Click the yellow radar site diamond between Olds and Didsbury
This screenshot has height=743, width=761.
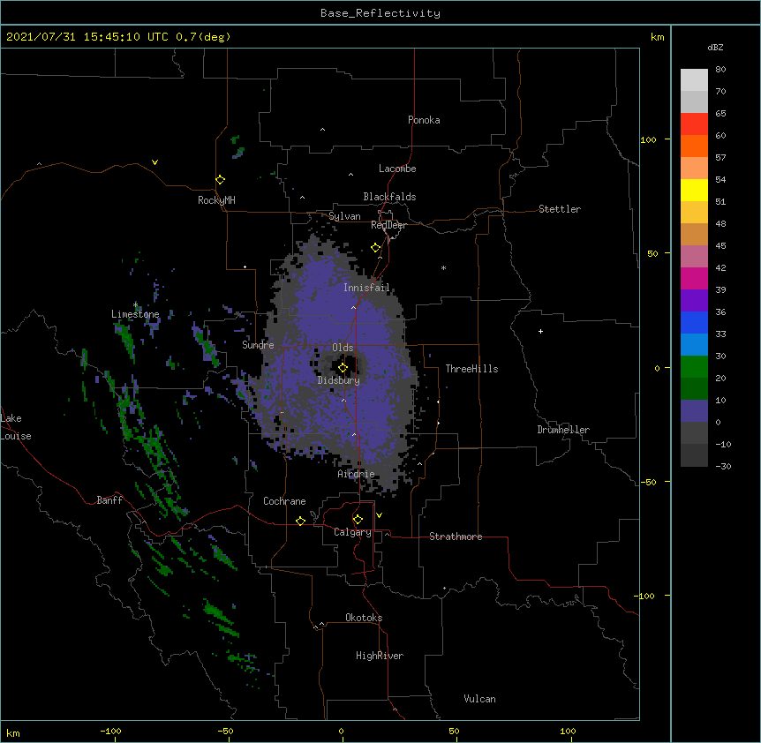coord(343,368)
